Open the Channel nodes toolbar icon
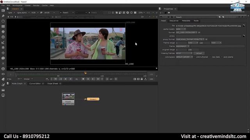Screen dimensions: 250x140 click(x=3, y=26)
